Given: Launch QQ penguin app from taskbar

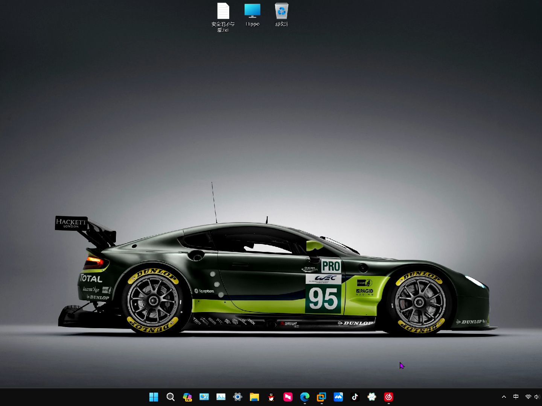Looking at the screenshot, I should pos(271,397).
